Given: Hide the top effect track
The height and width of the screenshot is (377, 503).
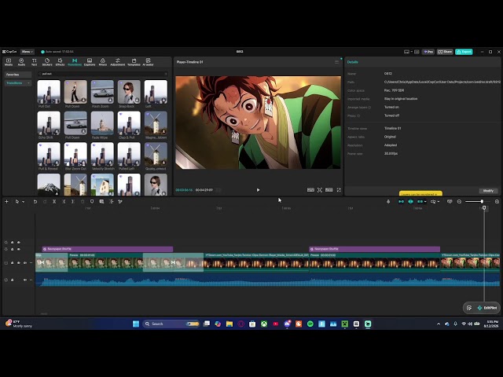Looking at the screenshot, I should (x=19, y=243).
